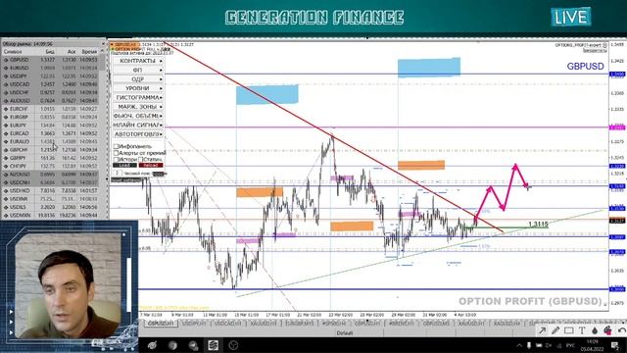
Task: Select the pencil drawing tool
Action: click(x=555, y=330)
